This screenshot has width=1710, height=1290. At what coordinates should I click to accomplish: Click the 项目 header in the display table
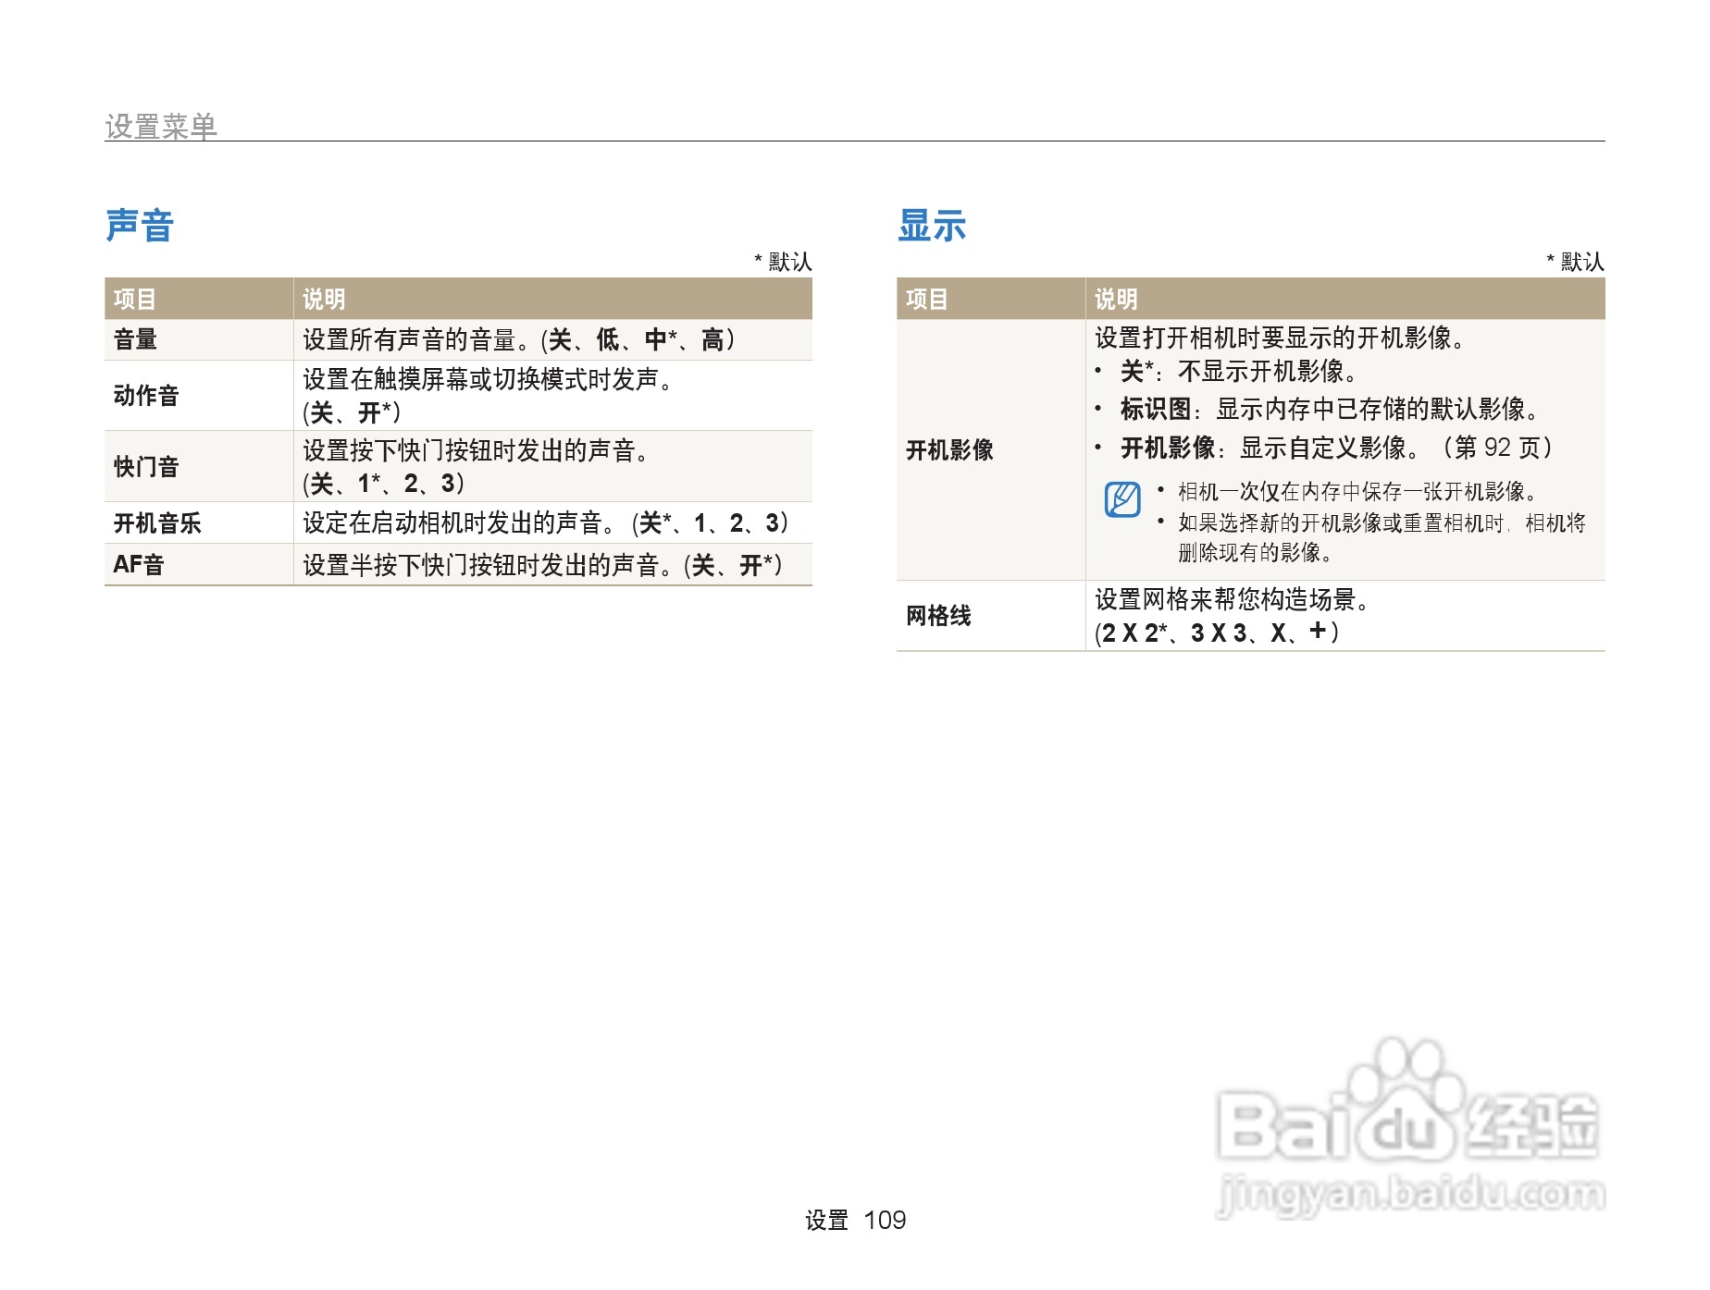coord(927,299)
